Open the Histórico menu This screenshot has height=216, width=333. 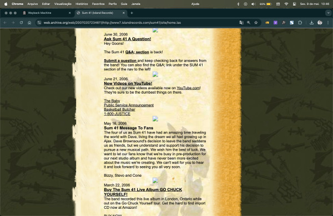pyautogui.click(x=82, y=4)
